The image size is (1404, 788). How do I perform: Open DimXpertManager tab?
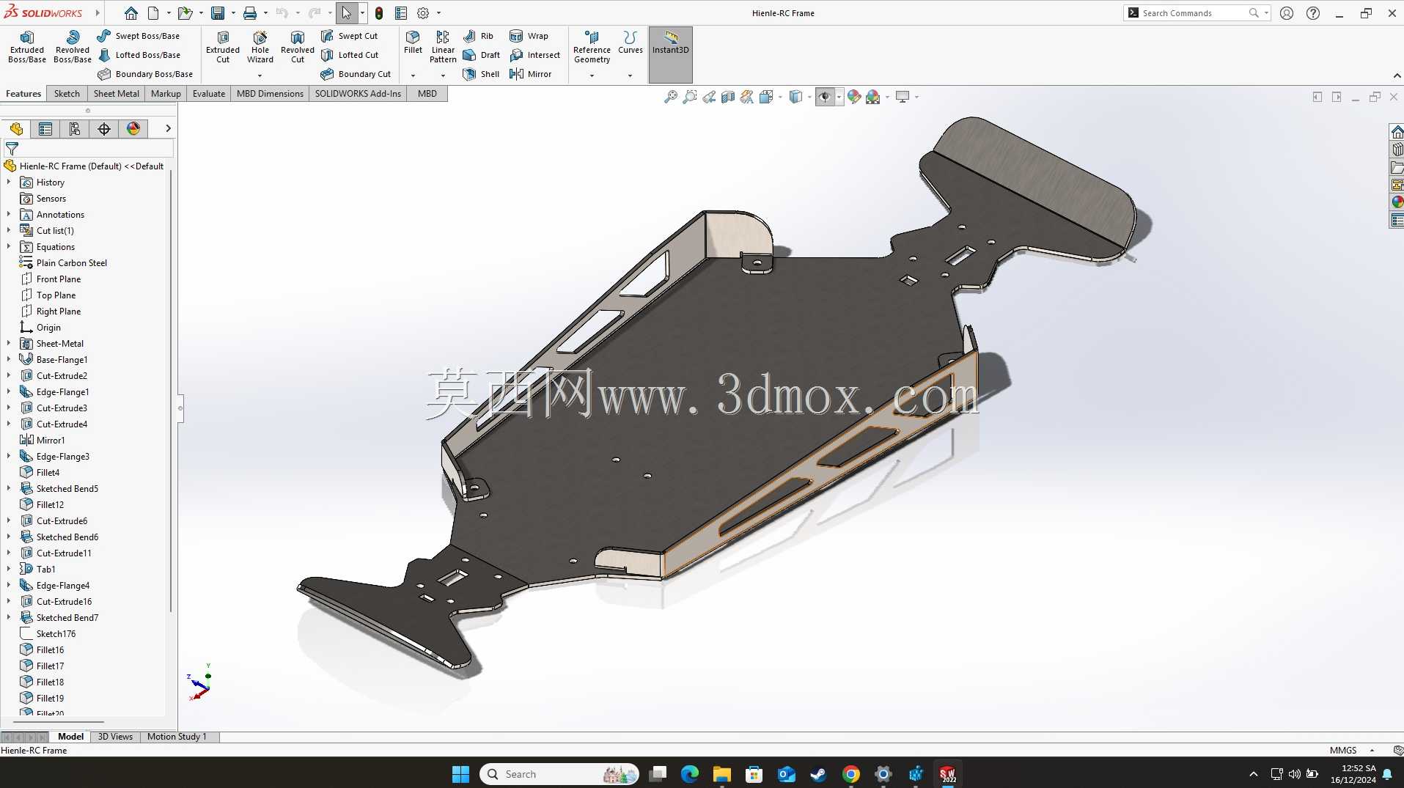[x=104, y=129]
